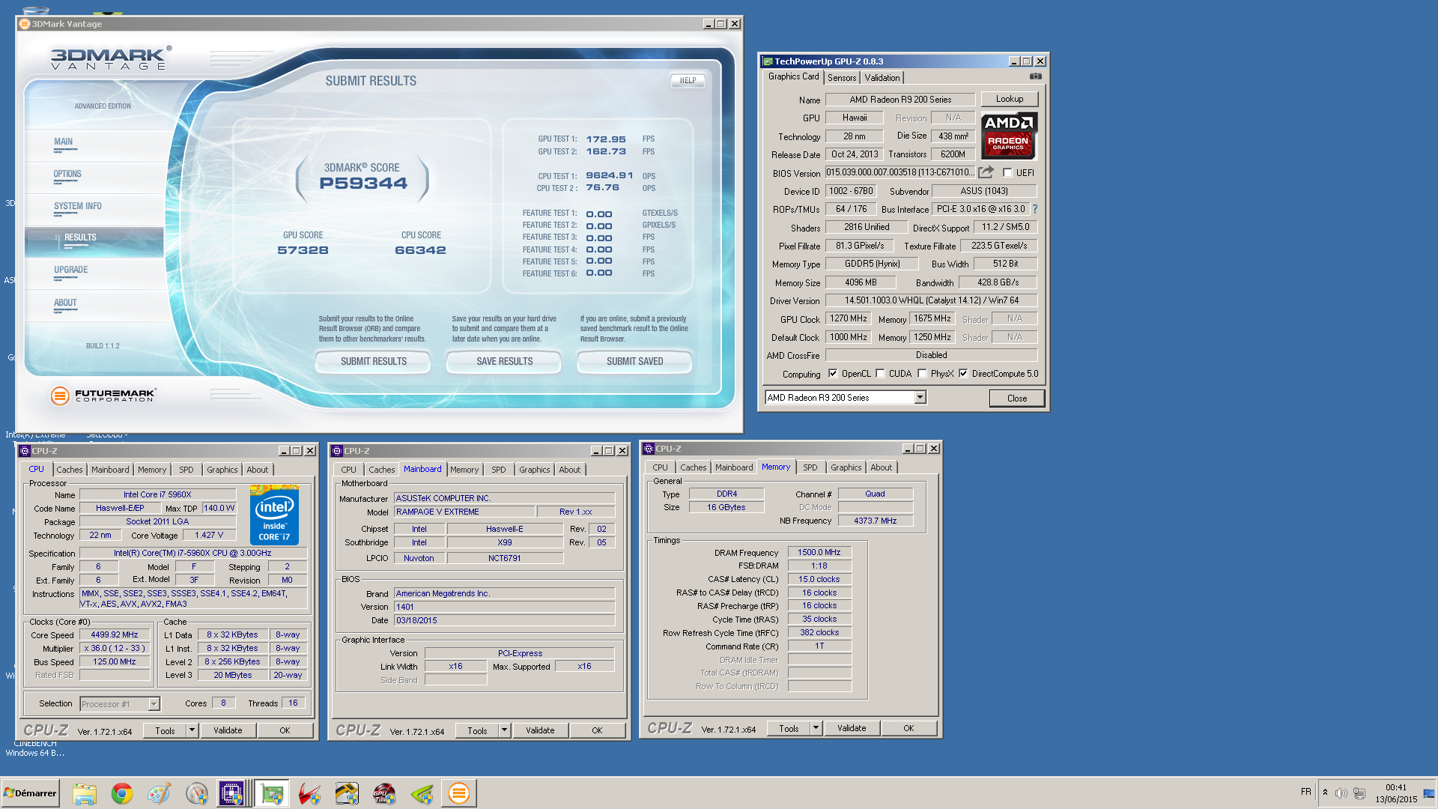Open the red AMD taskbar icon
Screen dimensions: 1438x809
[x=309, y=793]
